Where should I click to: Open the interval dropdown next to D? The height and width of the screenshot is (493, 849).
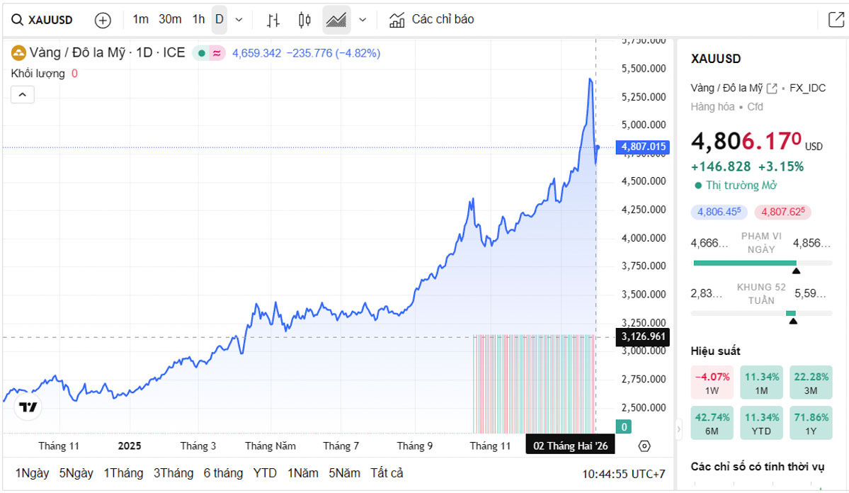coord(237,20)
